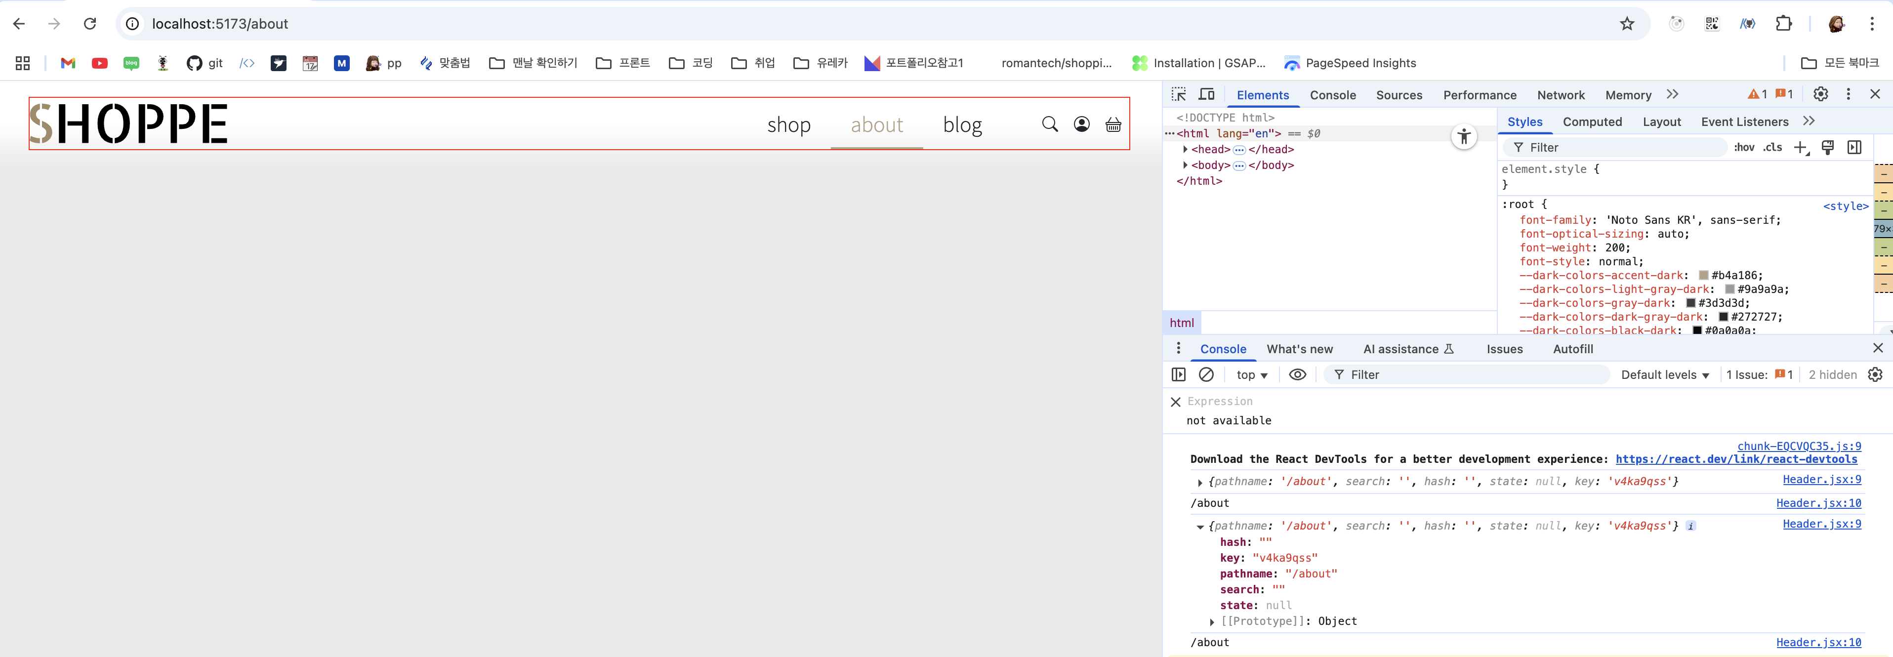Viewport: 1893px width, 657px height.
Task: Switch to the Sources tab
Action: (1399, 95)
